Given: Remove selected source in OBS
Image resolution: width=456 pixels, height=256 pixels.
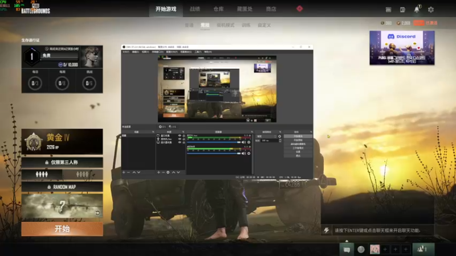Looking at the screenshot, I should pos(163,172).
